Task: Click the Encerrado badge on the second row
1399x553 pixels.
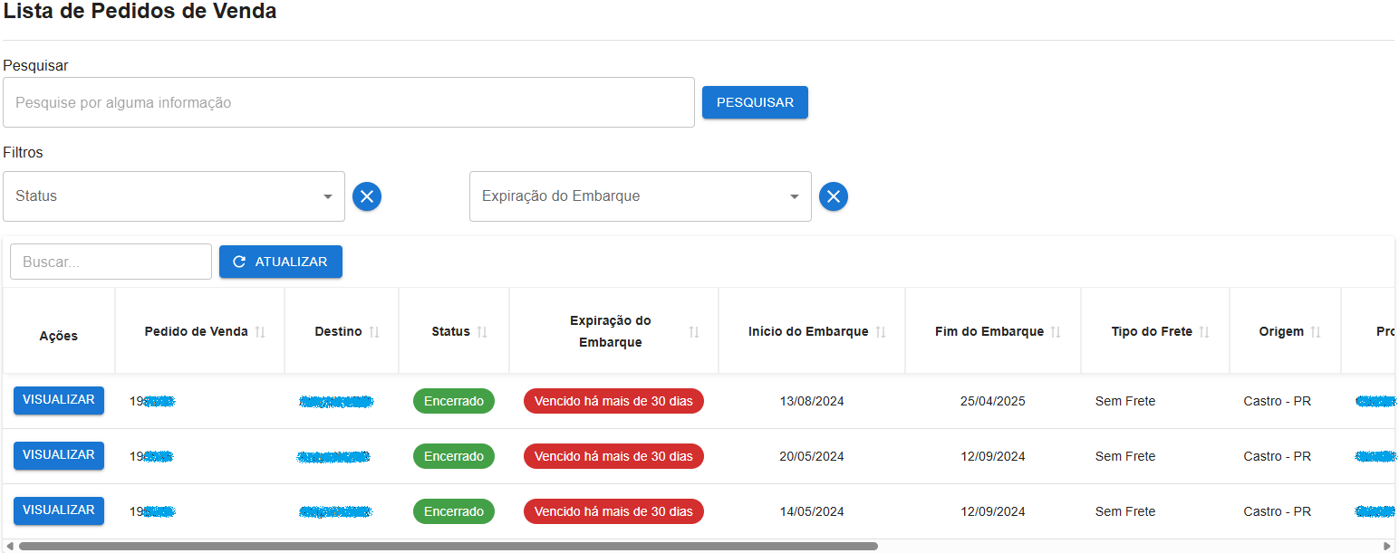Action: click(454, 456)
